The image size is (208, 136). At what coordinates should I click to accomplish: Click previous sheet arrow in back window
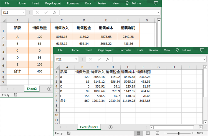coord(7,89)
